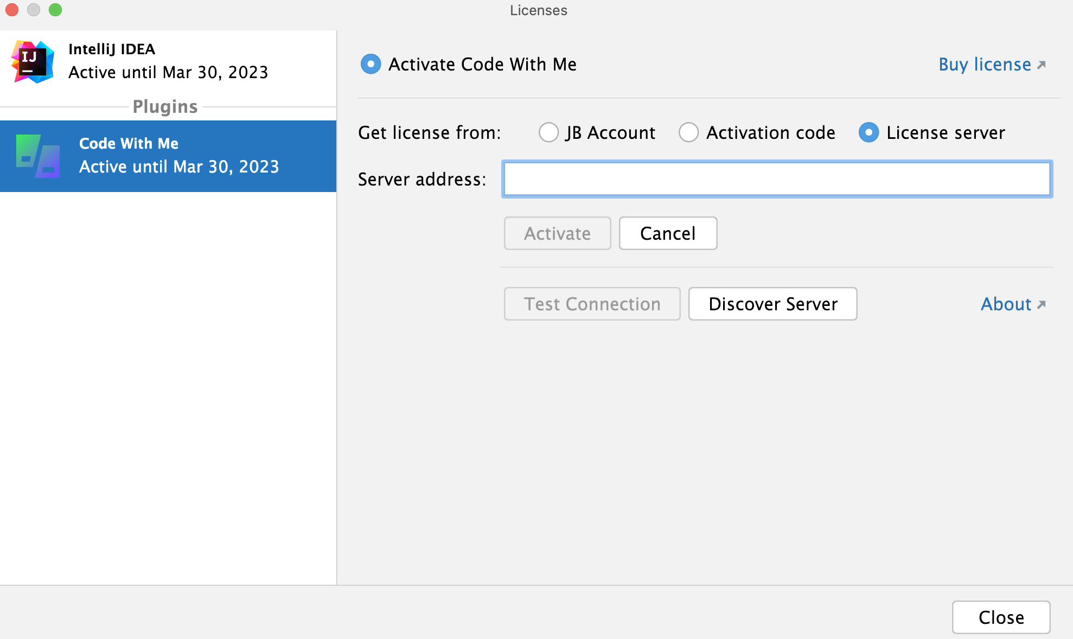Click the Buy license link
This screenshot has width=1073, height=639.
(x=991, y=64)
